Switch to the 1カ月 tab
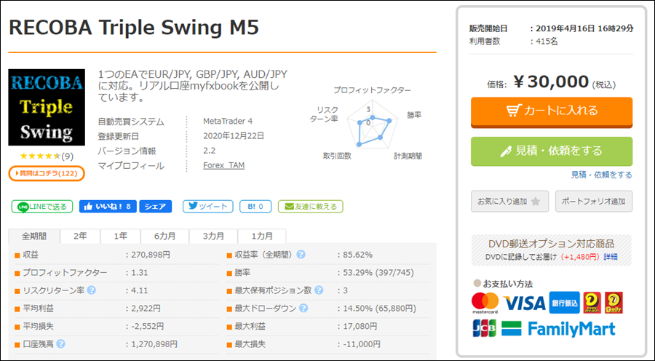Image resolution: width=655 pixels, height=361 pixels. click(x=261, y=236)
